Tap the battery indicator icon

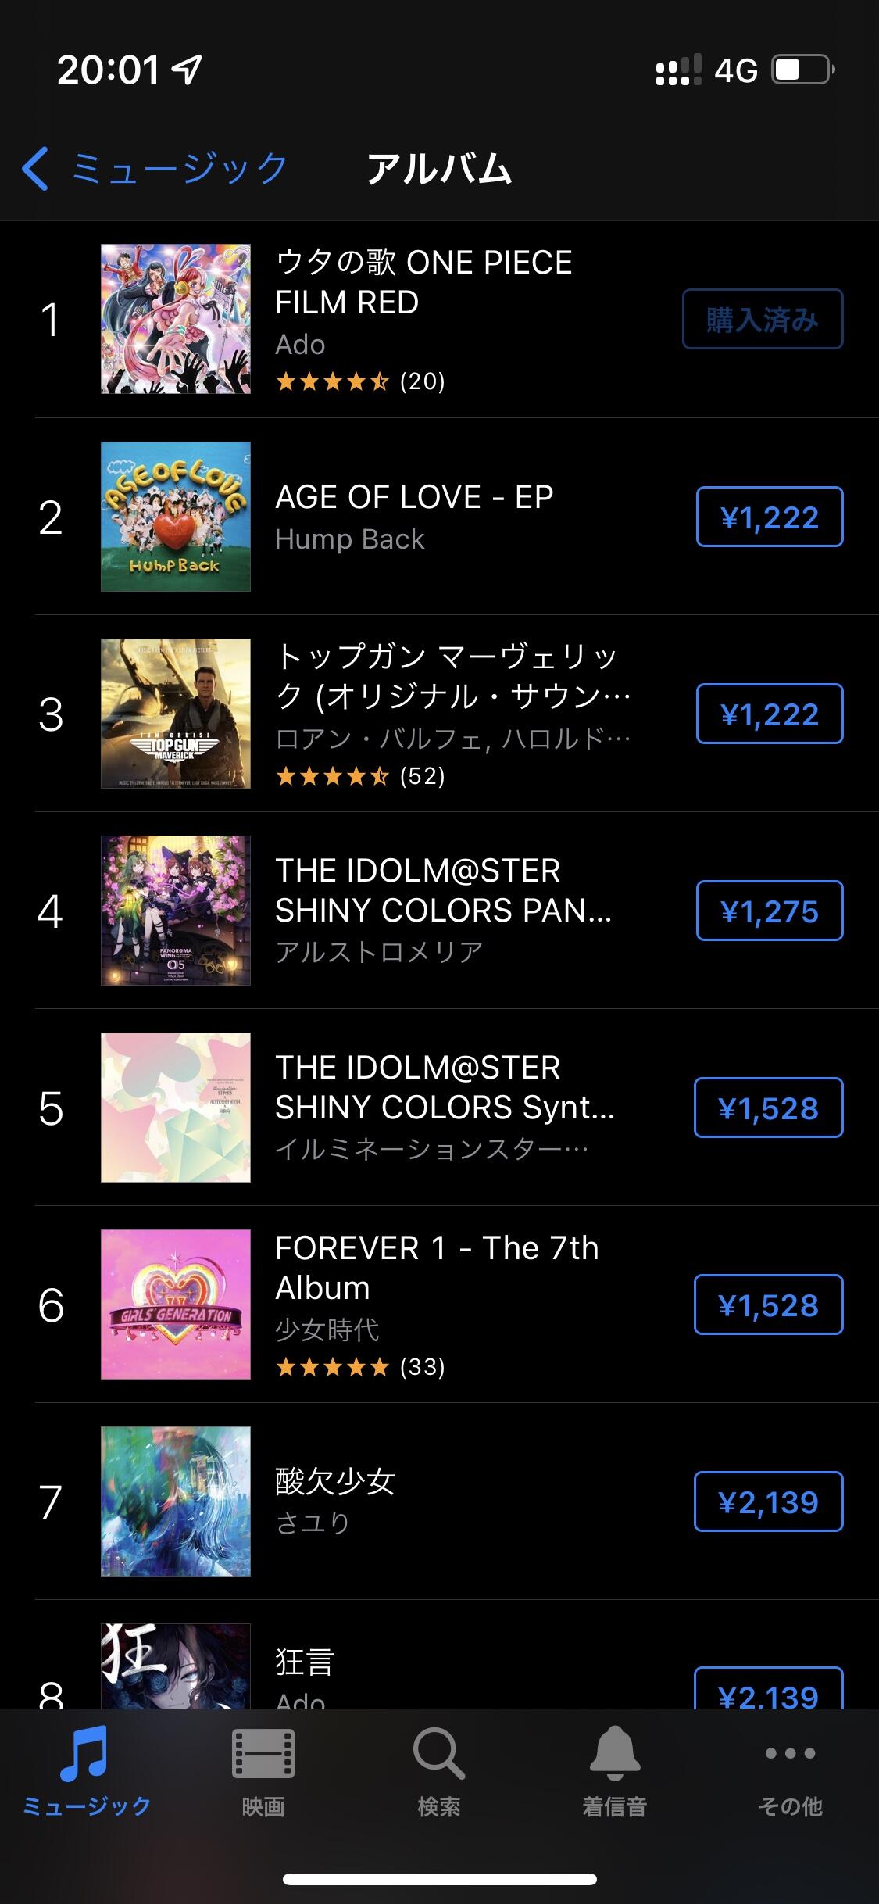click(x=802, y=70)
